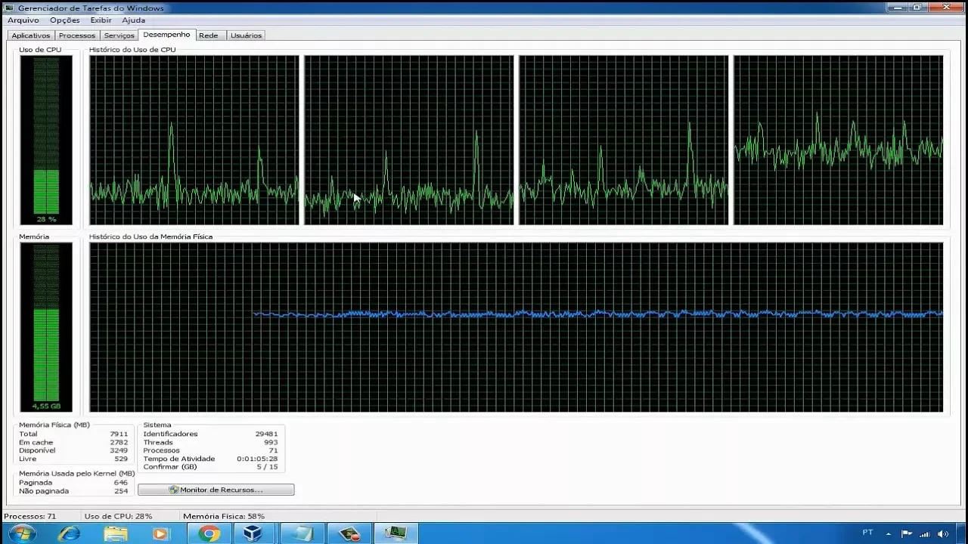Click the Não paginada value 254
The height and width of the screenshot is (544, 968).
tap(121, 491)
